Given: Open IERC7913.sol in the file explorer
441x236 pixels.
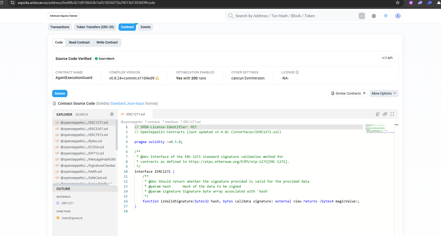Looking at the screenshot, I should [x=84, y=135].
